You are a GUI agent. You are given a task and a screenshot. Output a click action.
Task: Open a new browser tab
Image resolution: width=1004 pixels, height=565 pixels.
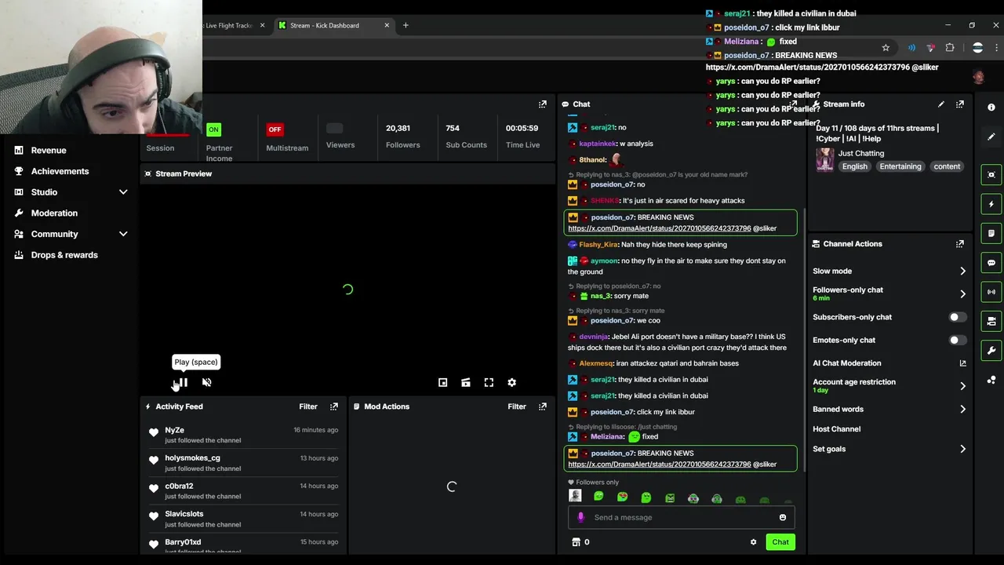tap(406, 25)
